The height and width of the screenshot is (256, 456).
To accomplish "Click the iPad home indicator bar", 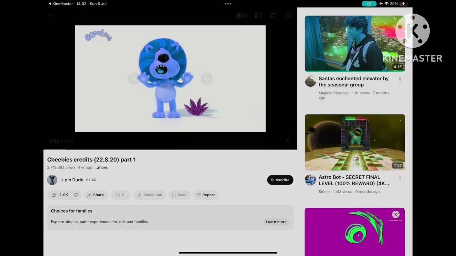I will [228, 253].
